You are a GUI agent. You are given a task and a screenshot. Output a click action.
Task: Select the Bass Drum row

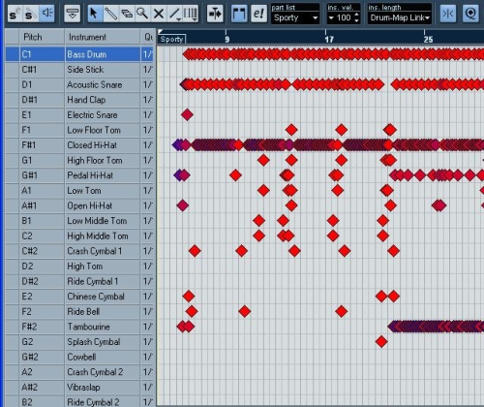point(79,54)
